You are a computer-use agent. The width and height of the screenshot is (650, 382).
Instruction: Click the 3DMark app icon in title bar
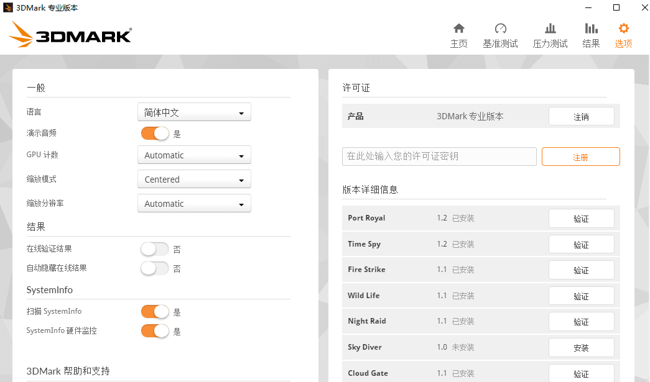coord(8,7)
